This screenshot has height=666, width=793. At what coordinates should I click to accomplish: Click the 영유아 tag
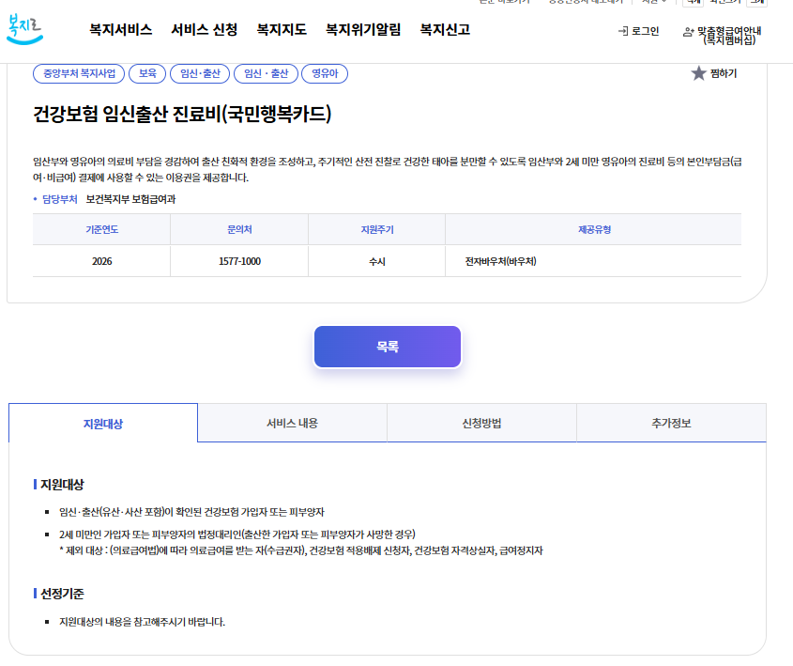pyautogui.click(x=325, y=73)
